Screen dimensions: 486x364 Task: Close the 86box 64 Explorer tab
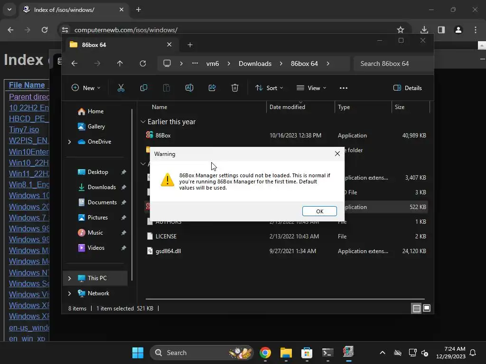[x=169, y=45]
